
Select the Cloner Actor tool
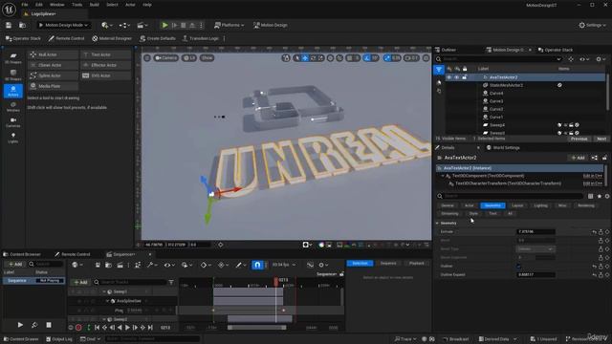(54, 65)
